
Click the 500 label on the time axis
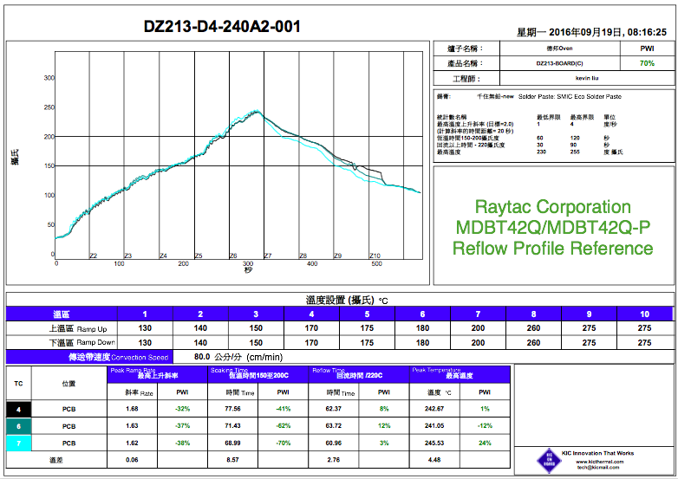click(x=376, y=263)
